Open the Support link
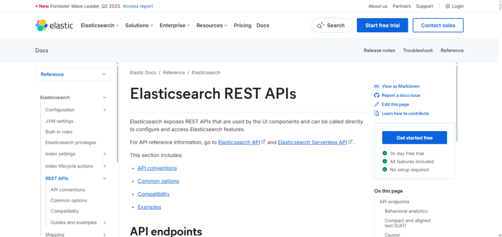The height and width of the screenshot is (237, 502). [425, 6]
